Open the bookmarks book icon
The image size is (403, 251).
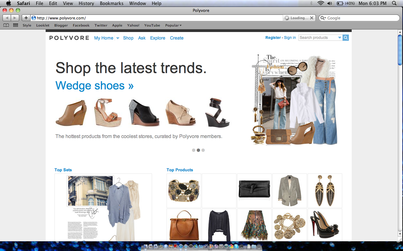[x=6, y=25]
